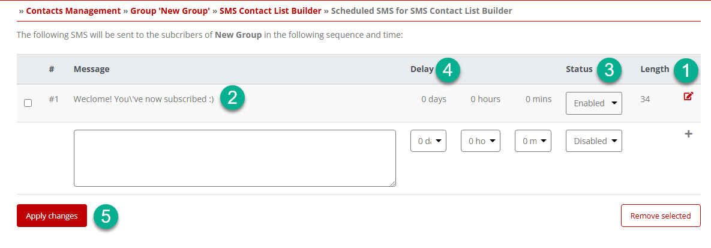This screenshot has width=711, height=248.
Task: Click the plus icon to add new SMS
Action: coord(688,134)
